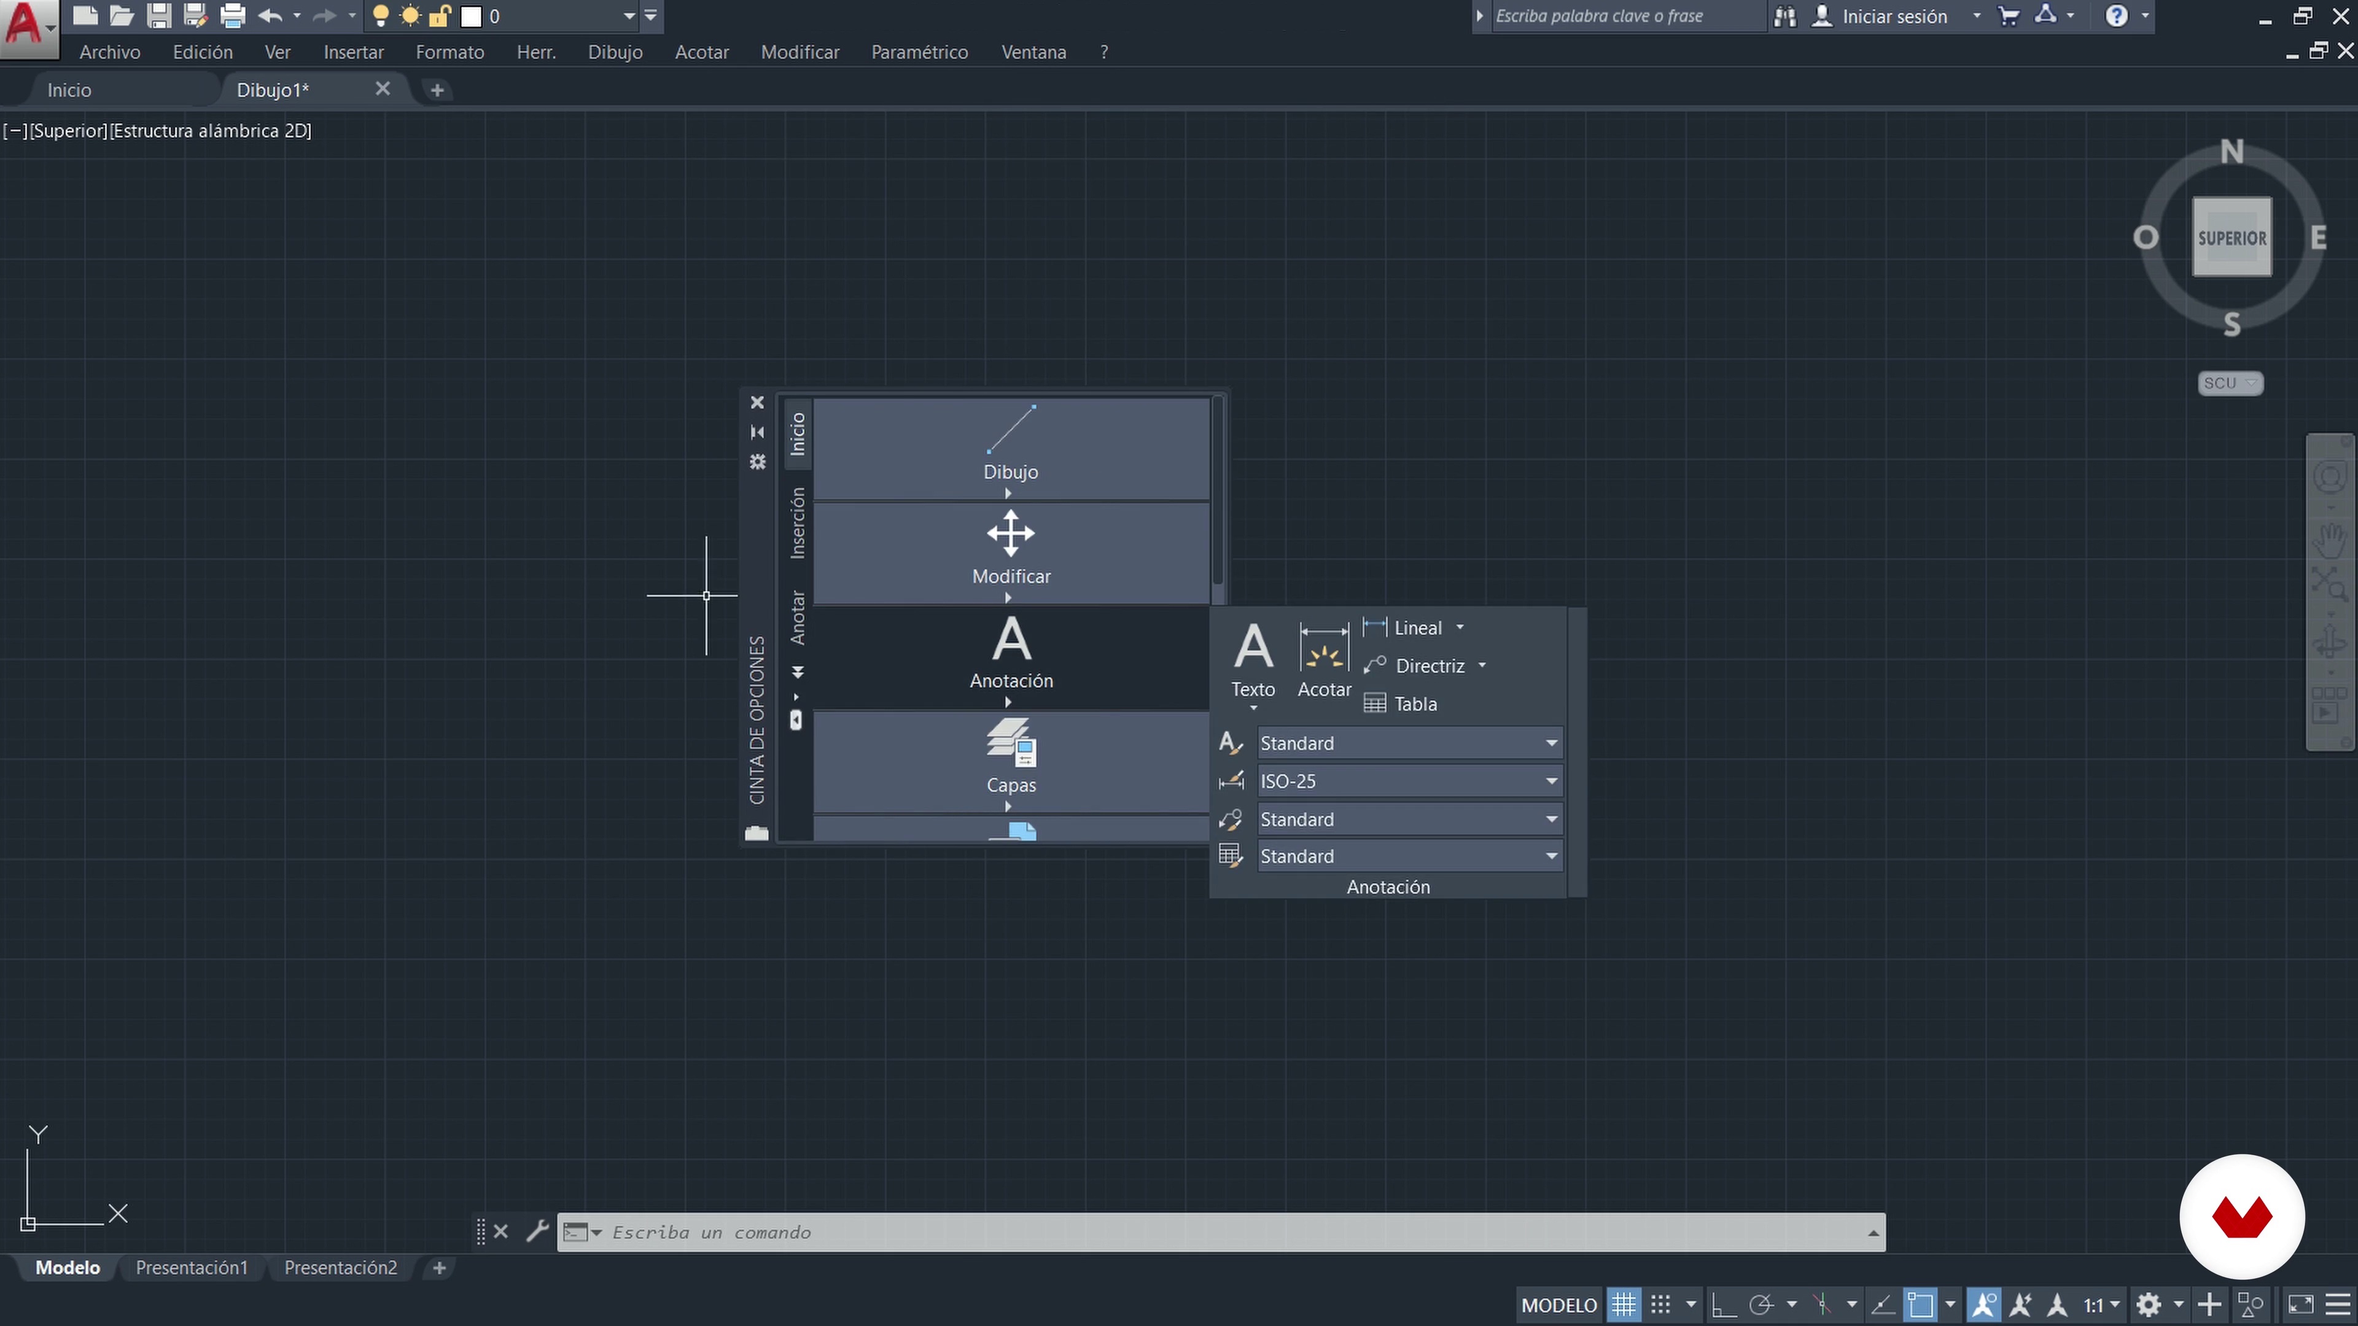2358x1326 pixels.
Task: Undo the last action arrow
Action: pos(270,15)
